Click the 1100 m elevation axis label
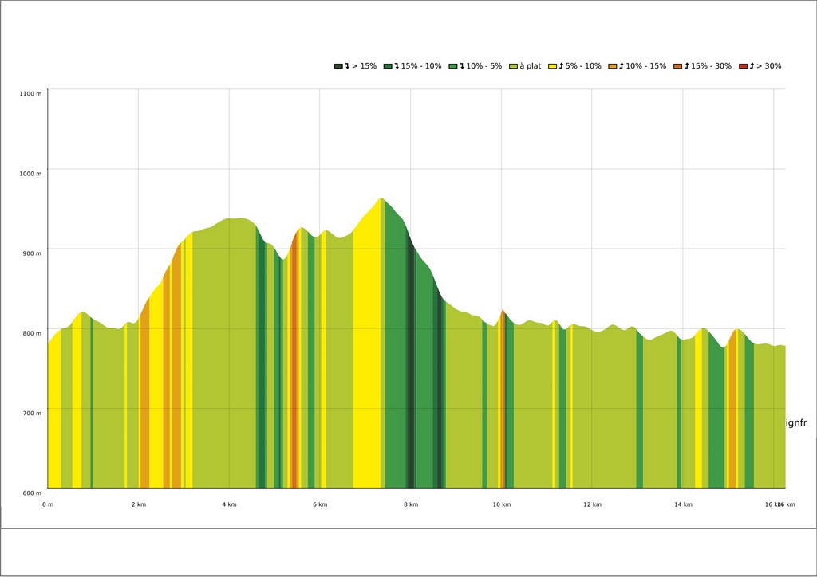 click(x=30, y=94)
